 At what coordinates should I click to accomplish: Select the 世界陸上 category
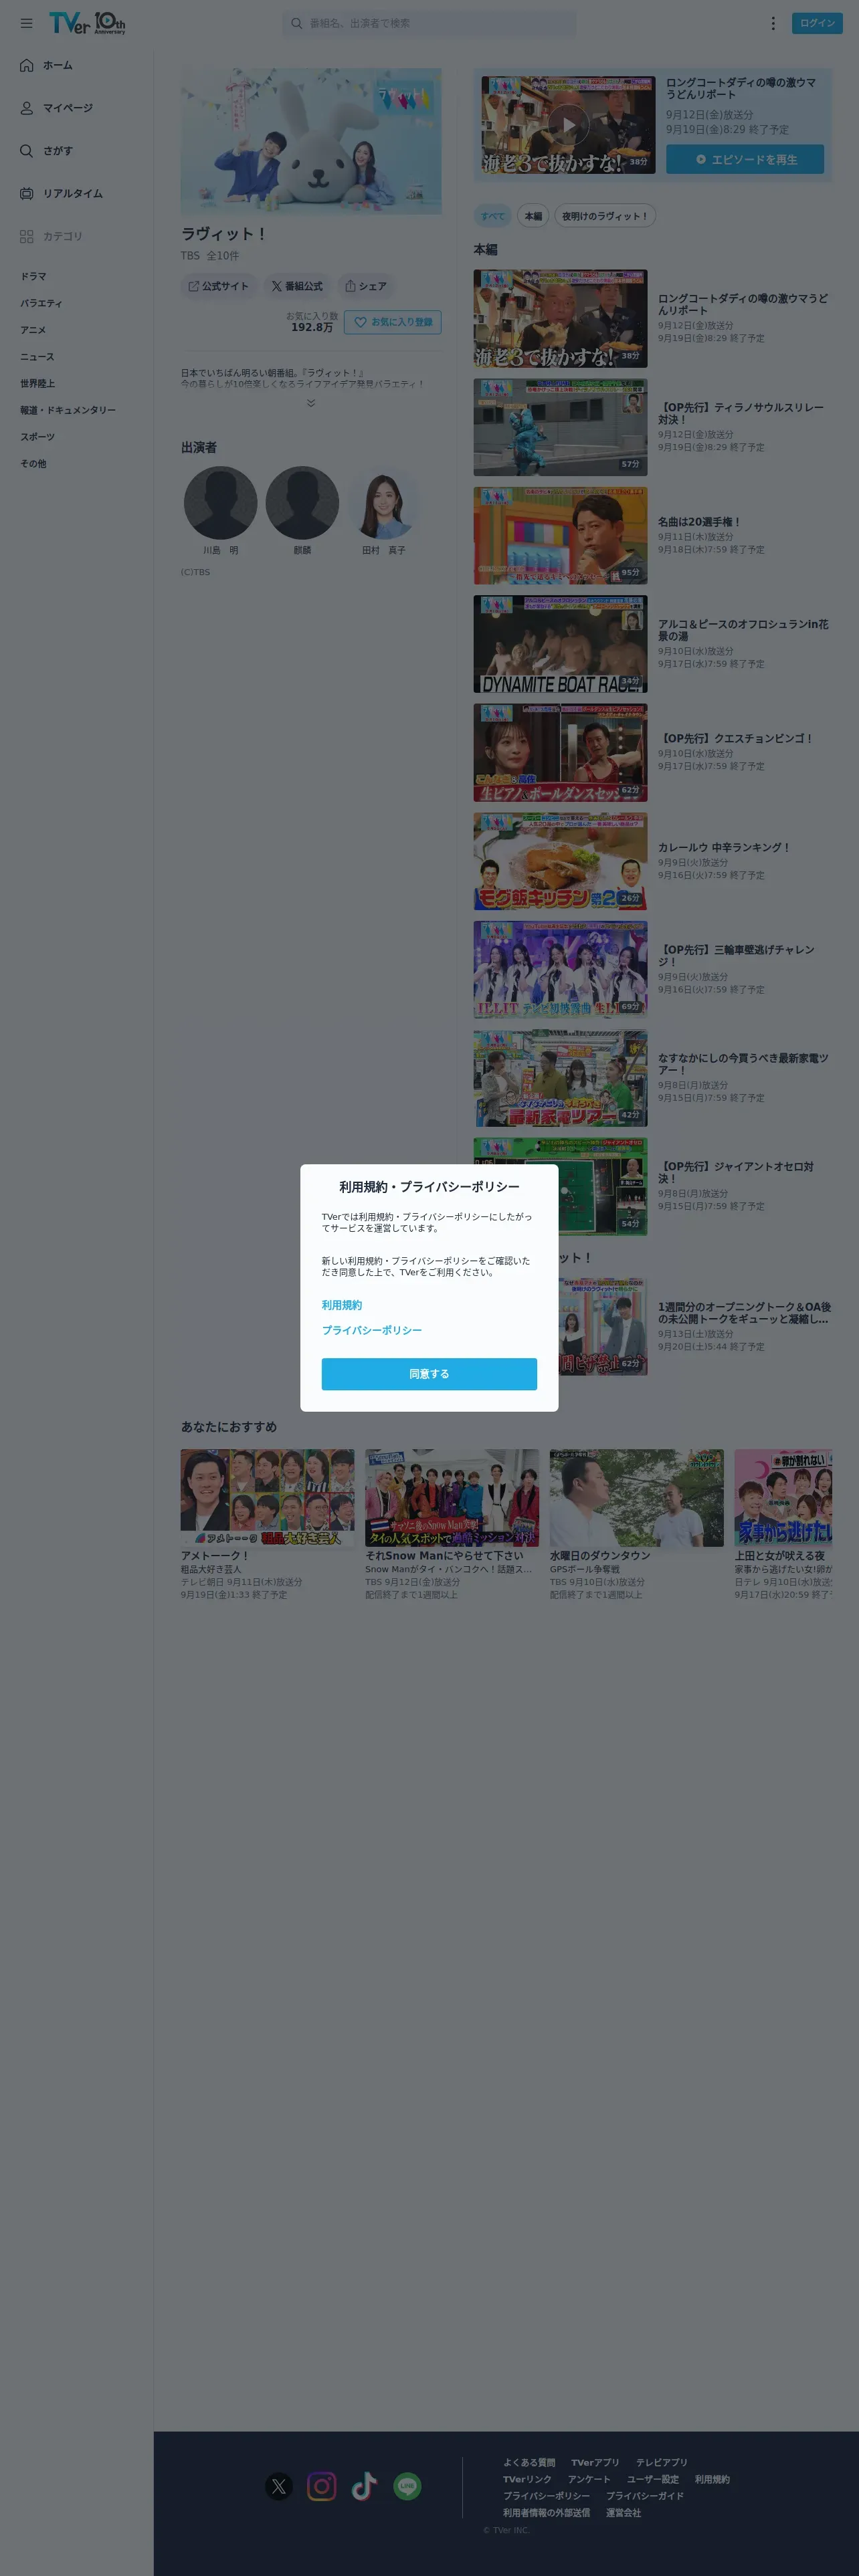[x=37, y=384]
